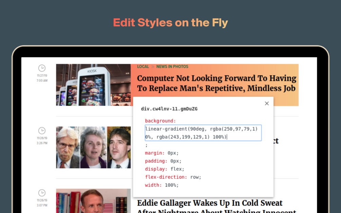Click the kiosk article thumbnail image
This screenshot has height=213, width=341.
click(x=93, y=85)
